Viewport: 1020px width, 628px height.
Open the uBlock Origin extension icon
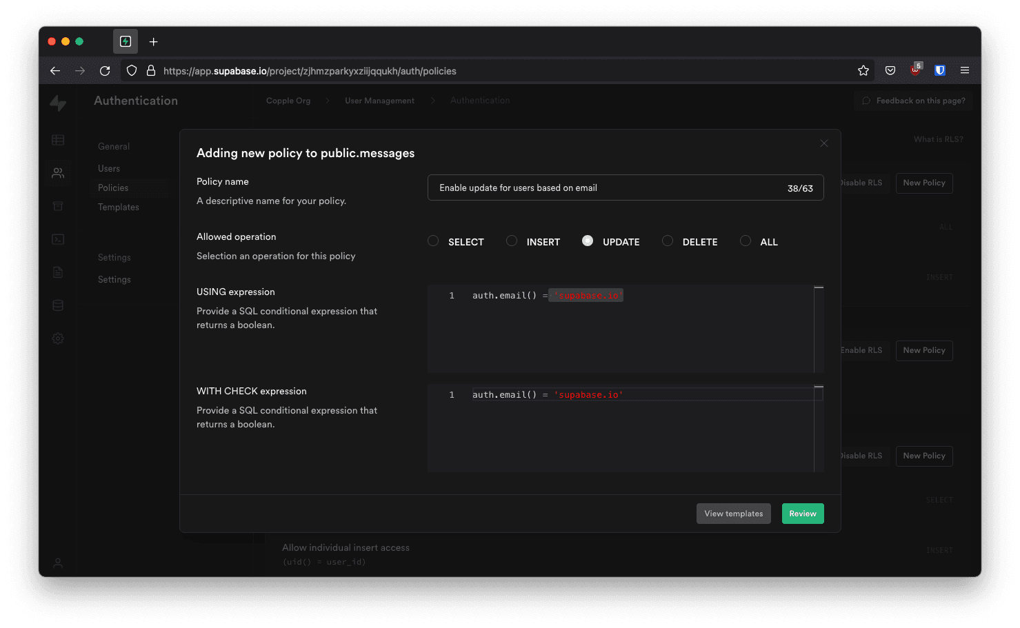click(x=915, y=70)
